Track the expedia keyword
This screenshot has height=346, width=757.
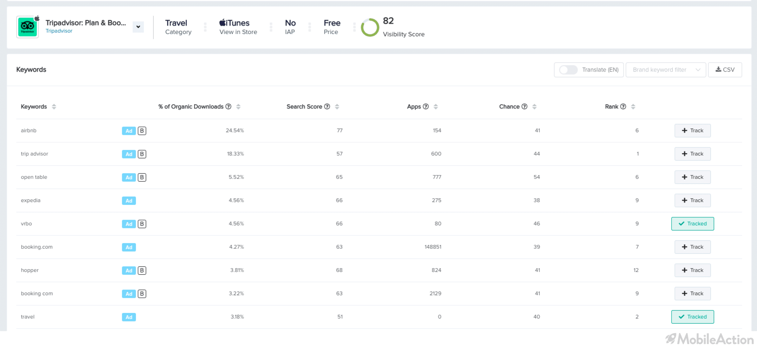pos(693,201)
